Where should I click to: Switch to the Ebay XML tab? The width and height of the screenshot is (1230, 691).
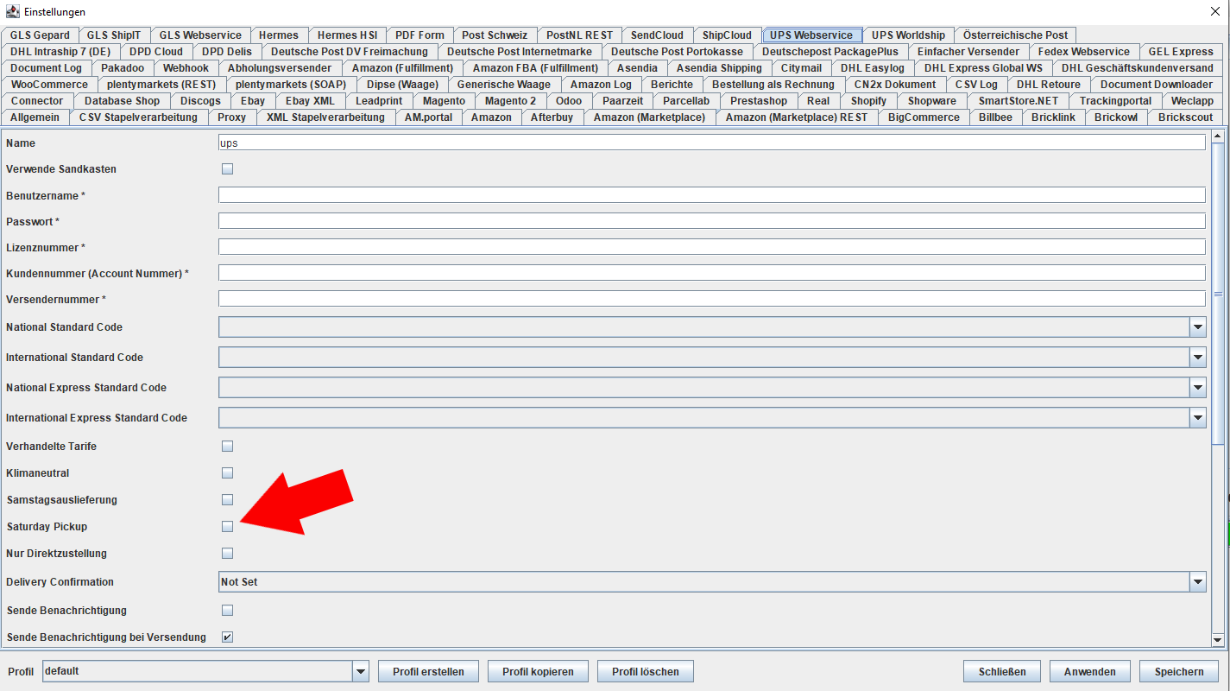click(310, 101)
